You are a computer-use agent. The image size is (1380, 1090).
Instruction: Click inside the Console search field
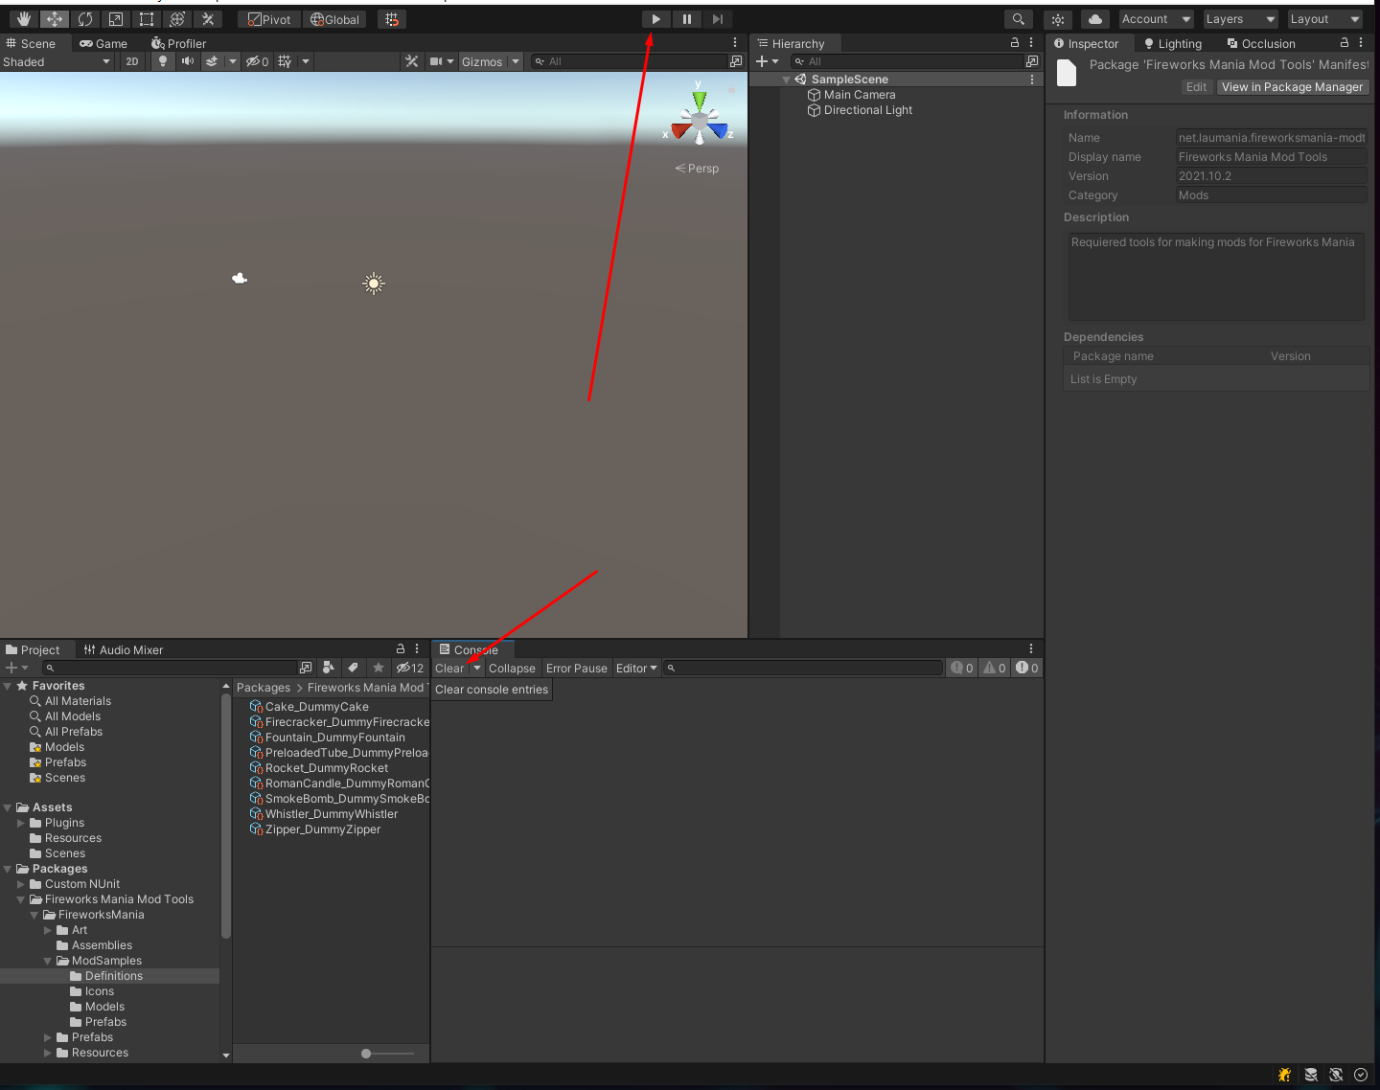coord(805,668)
